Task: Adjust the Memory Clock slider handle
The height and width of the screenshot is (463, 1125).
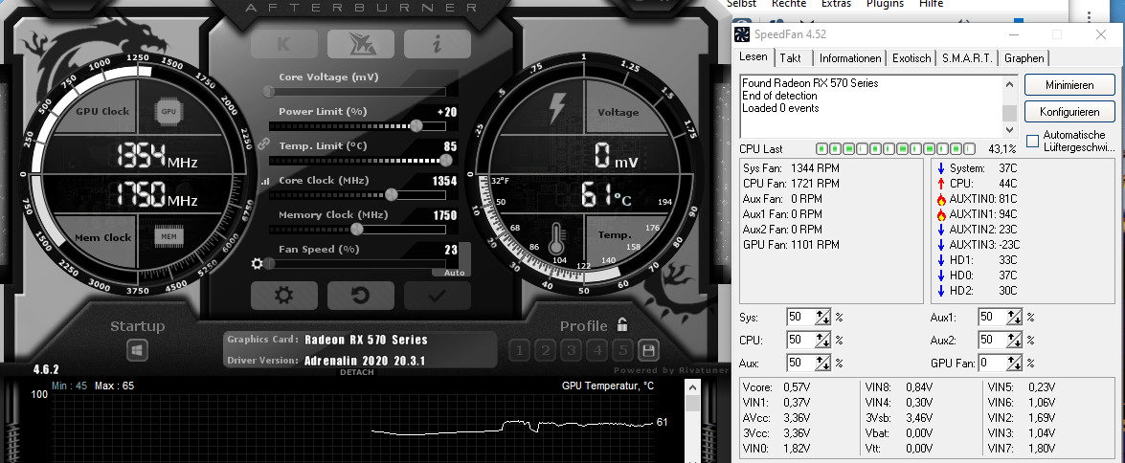Action: click(x=356, y=229)
